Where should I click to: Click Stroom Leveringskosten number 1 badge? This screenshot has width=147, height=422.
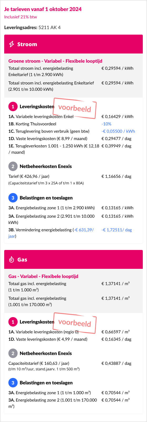tap(13, 107)
